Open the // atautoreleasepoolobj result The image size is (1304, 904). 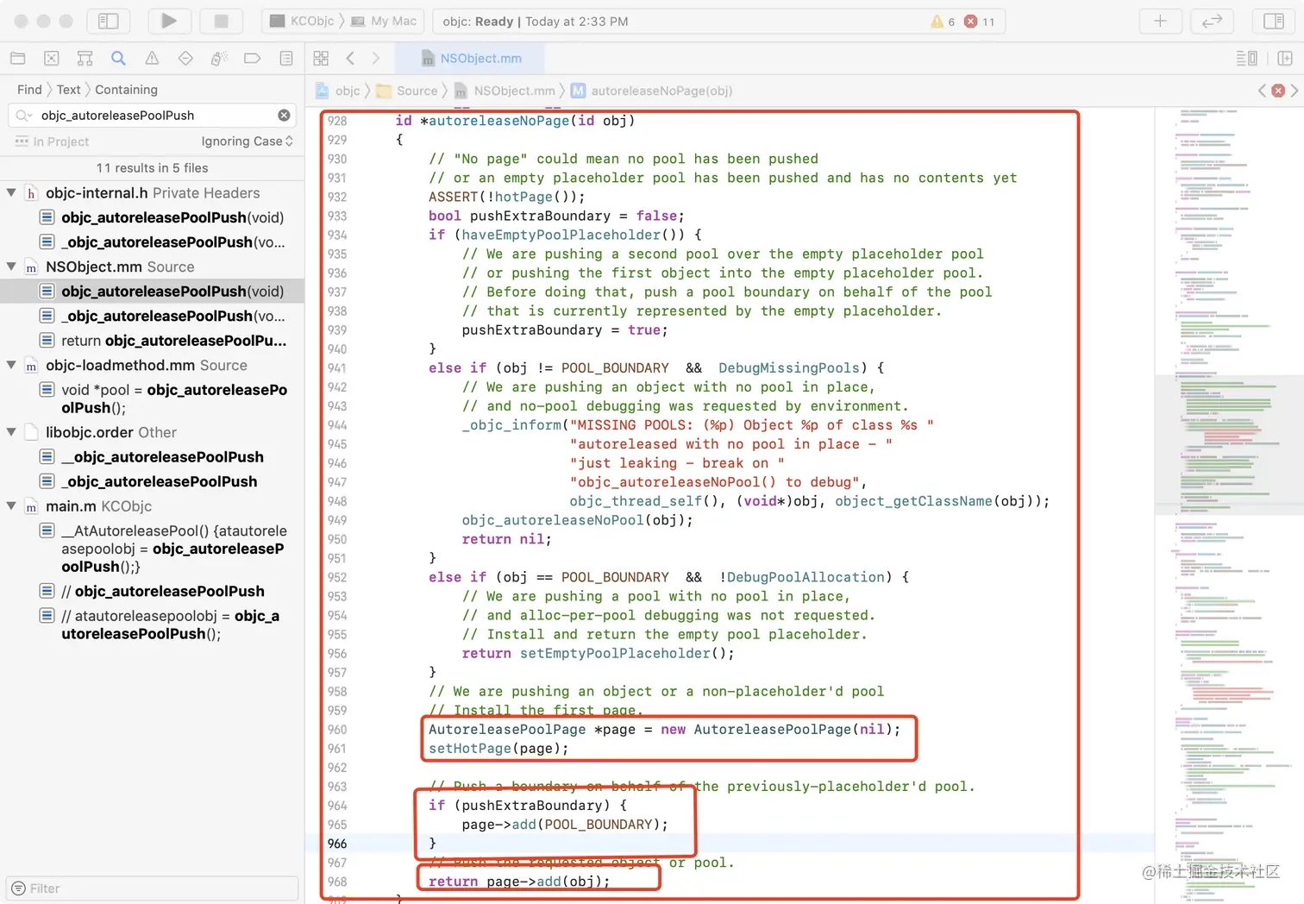pos(152,625)
